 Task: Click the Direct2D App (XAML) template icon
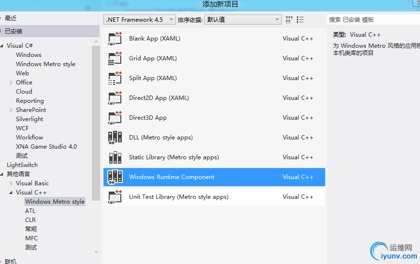pyautogui.click(x=115, y=98)
